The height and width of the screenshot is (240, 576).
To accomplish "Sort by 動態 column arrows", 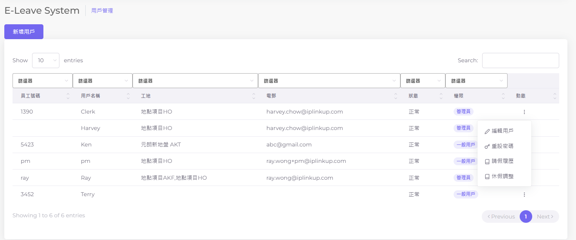I will pyautogui.click(x=554, y=96).
